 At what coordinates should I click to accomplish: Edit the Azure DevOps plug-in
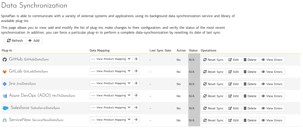(x=234, y=96)
